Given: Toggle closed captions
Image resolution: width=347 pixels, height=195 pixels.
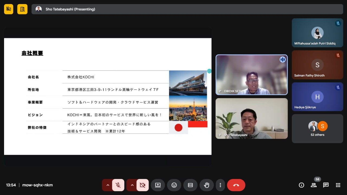Looking at the screenshot, I should pyautogui.click(x=190, y=185).
